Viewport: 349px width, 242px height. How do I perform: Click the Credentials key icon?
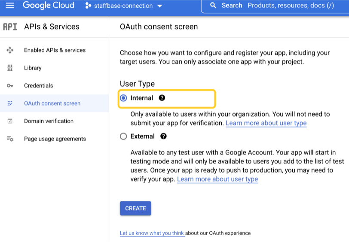pyautogui.click(x=10, y=85)
